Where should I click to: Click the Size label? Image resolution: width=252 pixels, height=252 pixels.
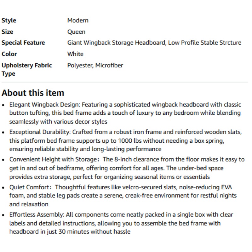pos(7,32)
